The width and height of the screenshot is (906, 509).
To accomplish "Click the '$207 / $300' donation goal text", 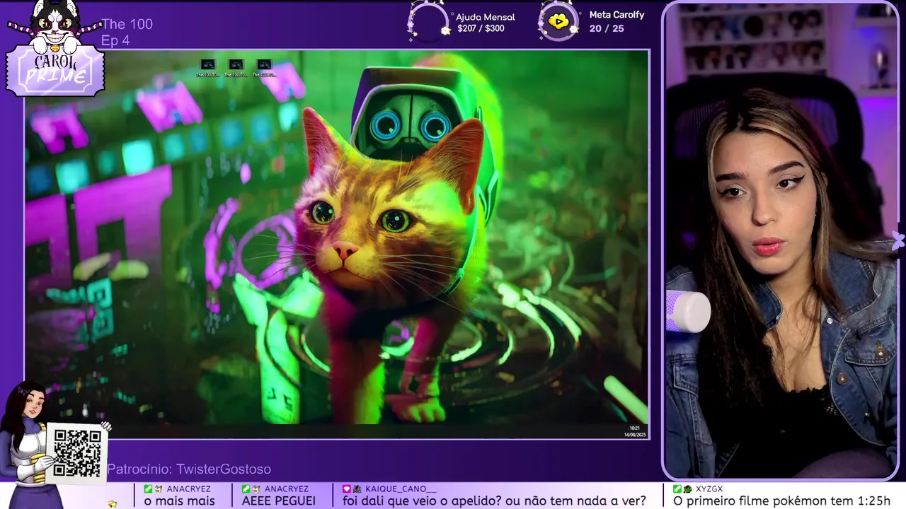I will [x=481, y=29].
